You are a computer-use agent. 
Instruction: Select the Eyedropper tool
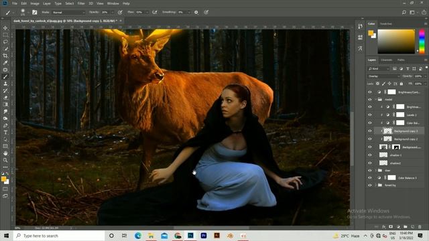pyautogui.click(x=5, y=63)
